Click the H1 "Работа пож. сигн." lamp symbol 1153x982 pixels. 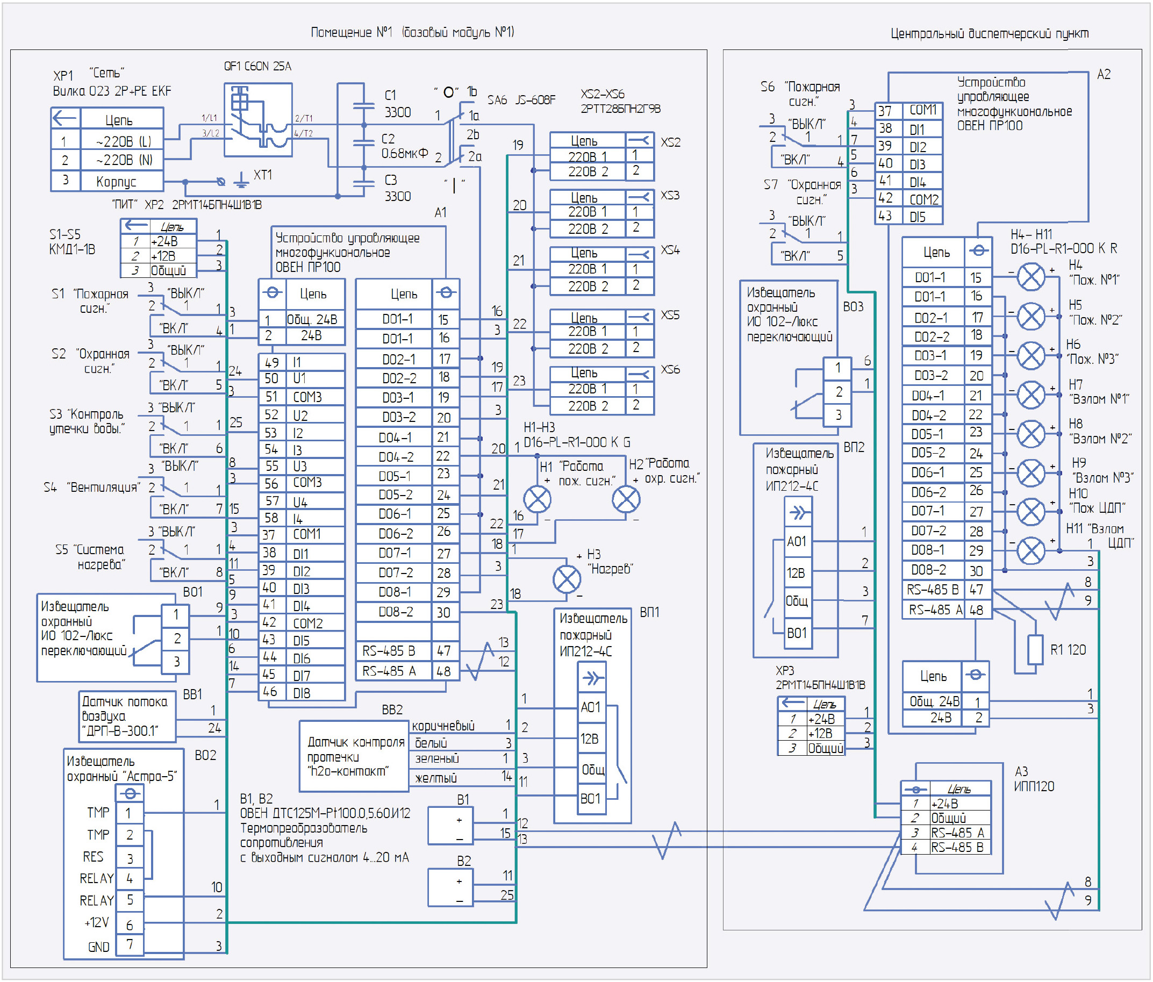537,499
